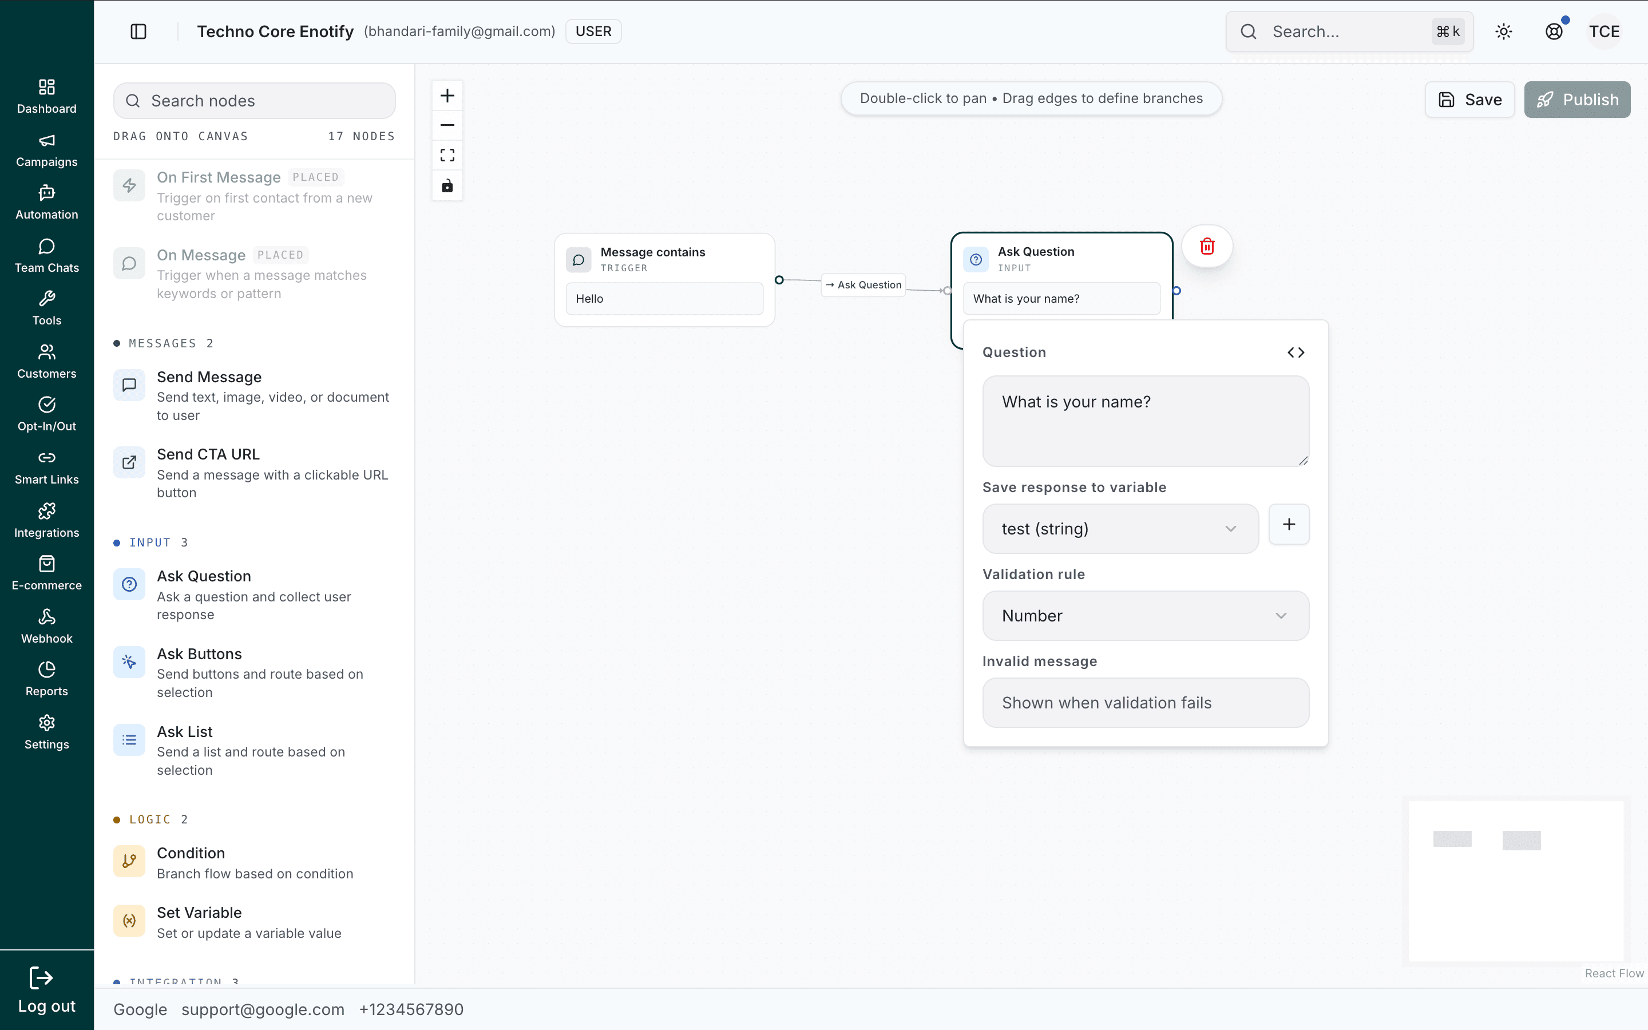Viewport: 1648px width, 1030px height.
Task: Open the Tools section
Action: 46,308
